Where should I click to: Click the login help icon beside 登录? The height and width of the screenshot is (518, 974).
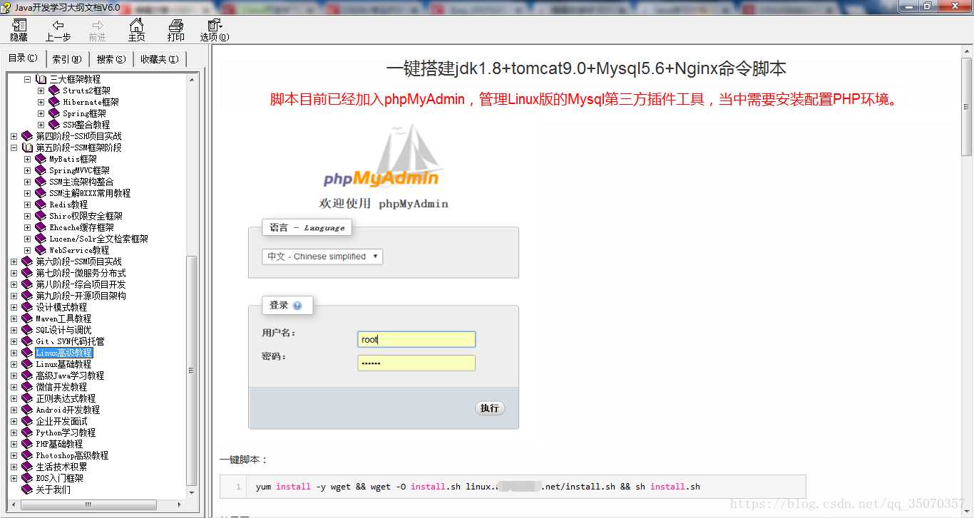pos(297,306)
